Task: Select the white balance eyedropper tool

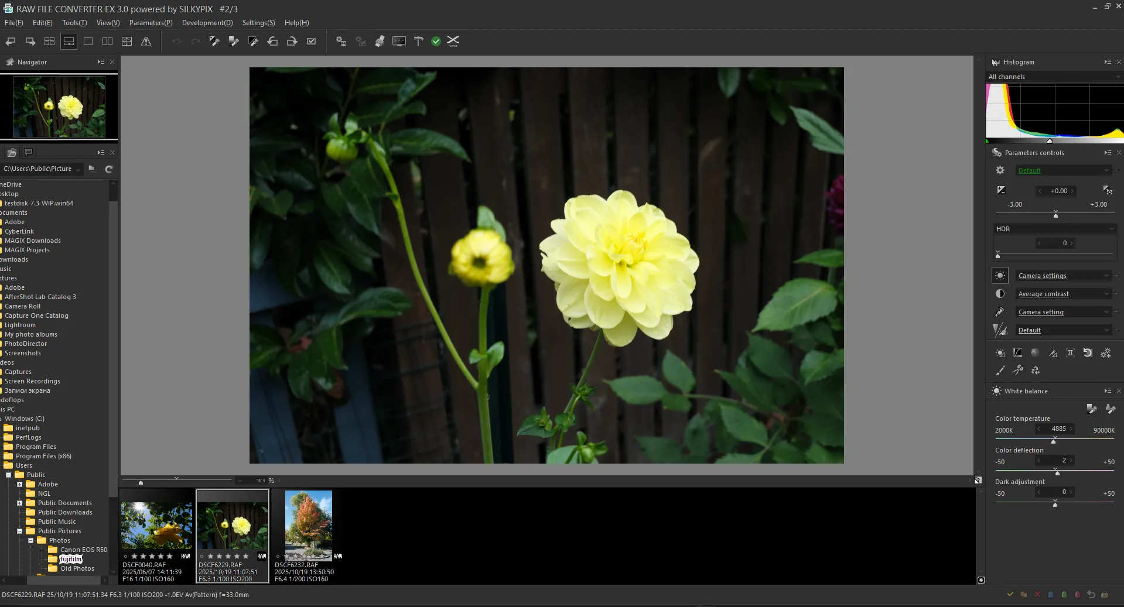Action: [x=1091, y=409]
